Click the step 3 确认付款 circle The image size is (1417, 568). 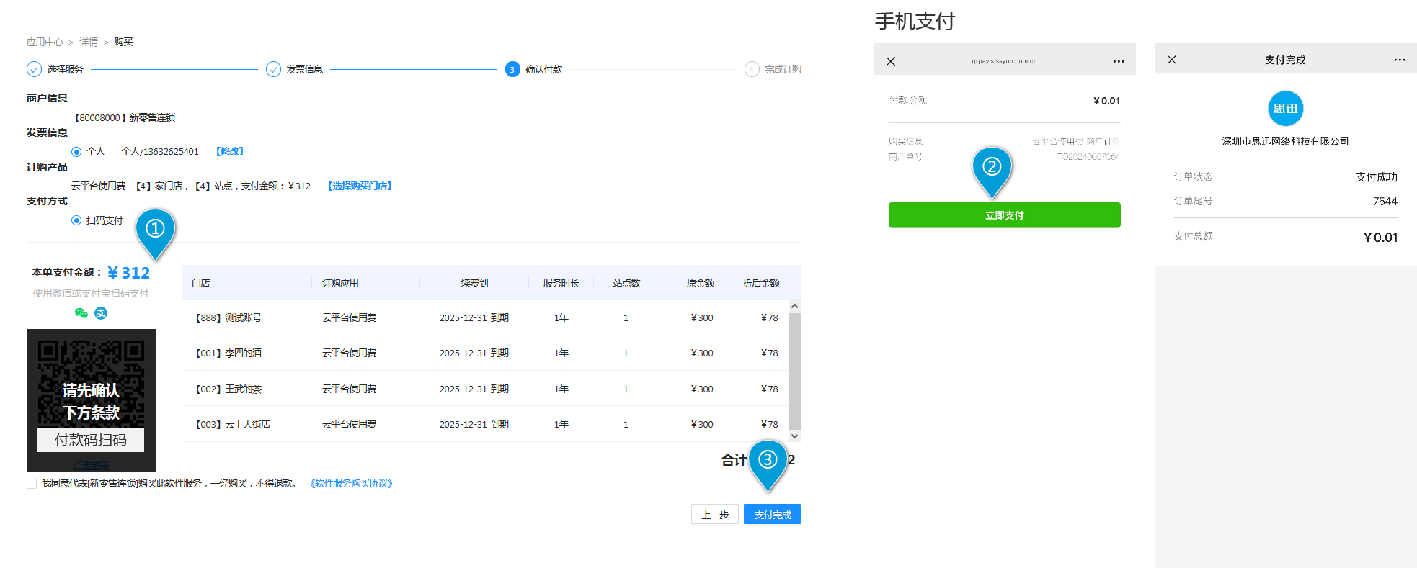pos(512,69)
